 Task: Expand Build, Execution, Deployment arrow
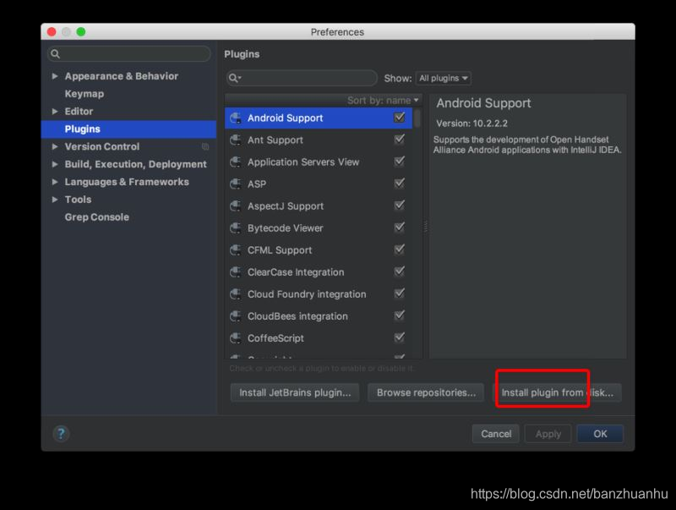(x=55, y=164)
